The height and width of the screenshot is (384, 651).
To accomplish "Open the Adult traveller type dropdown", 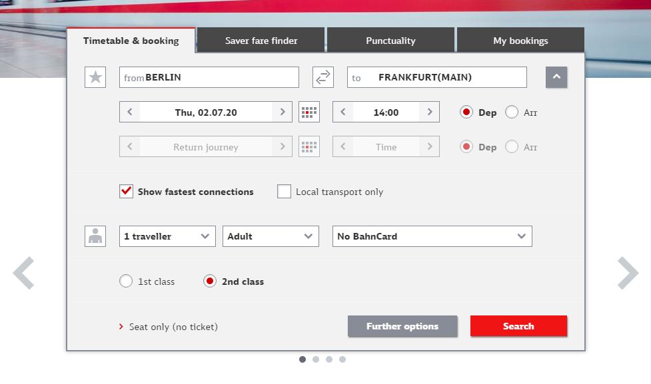I will click(x=271, y=236).
